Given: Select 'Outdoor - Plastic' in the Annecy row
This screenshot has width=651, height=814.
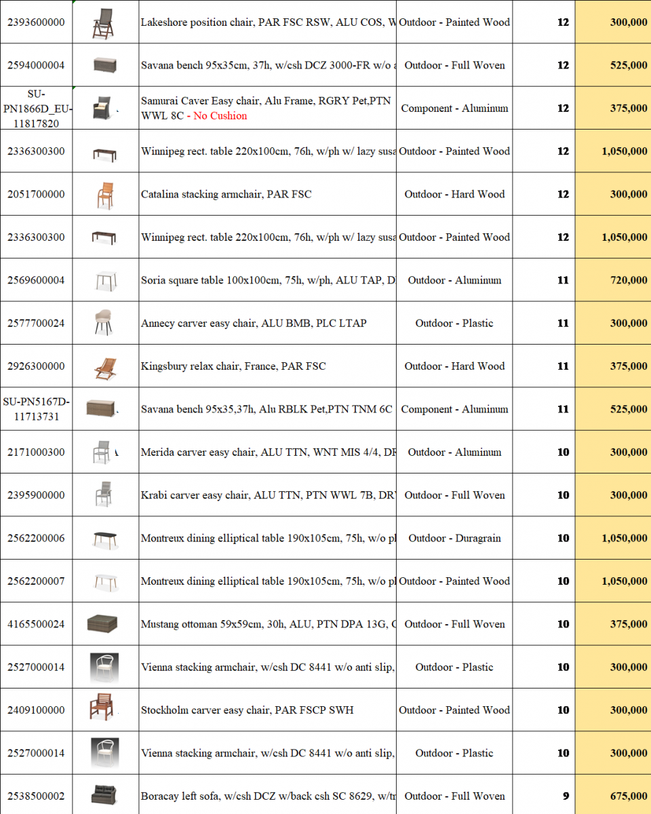Looking at the screenshot, I should click(x=454, y=323).
